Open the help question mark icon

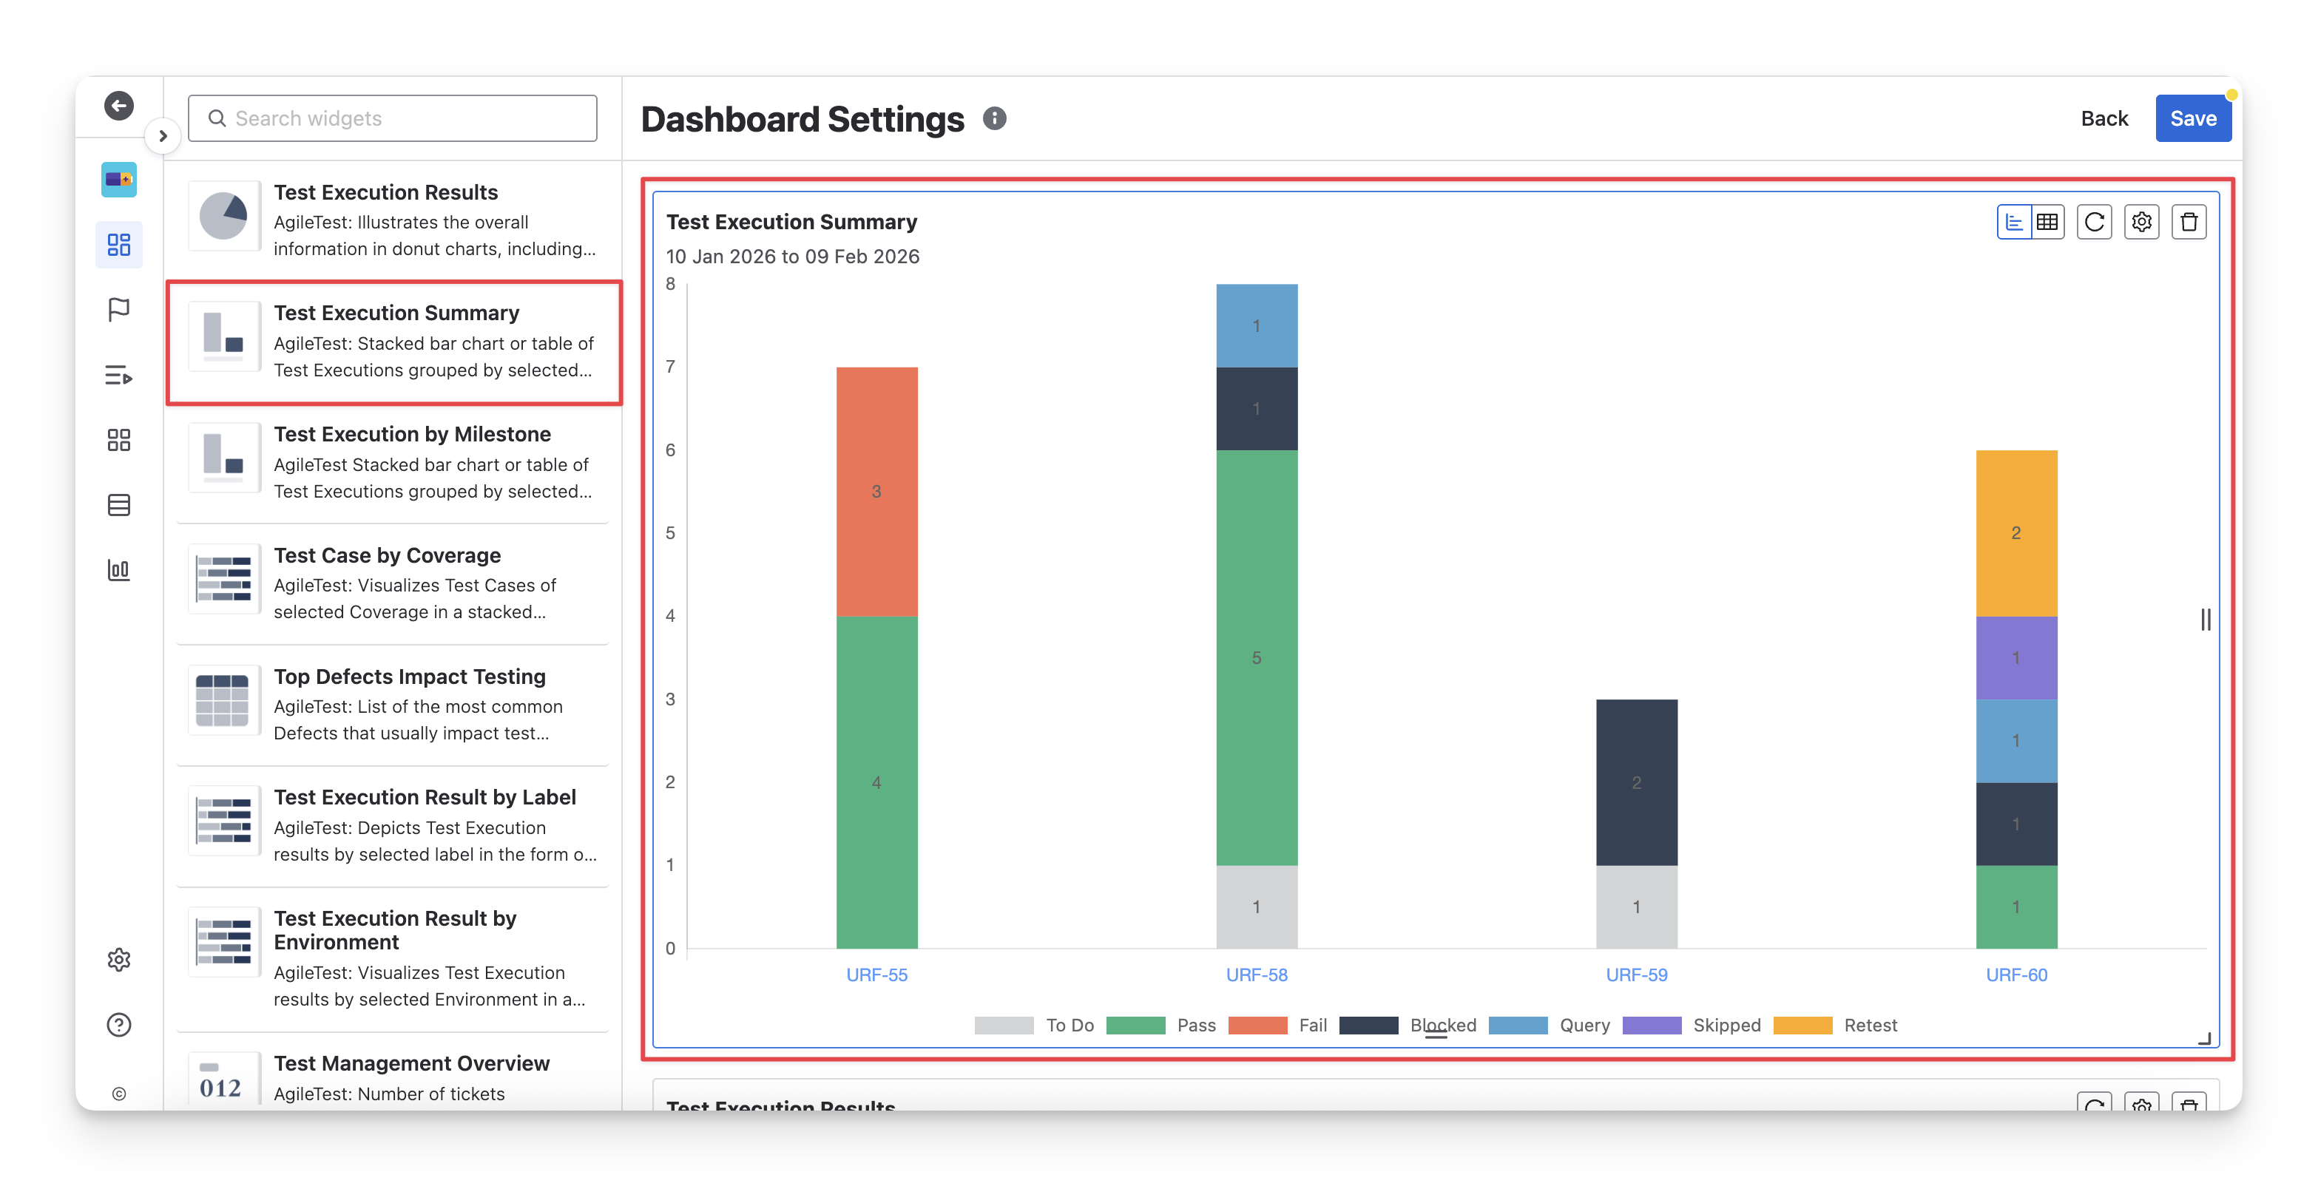click(x=119, y=1025)
